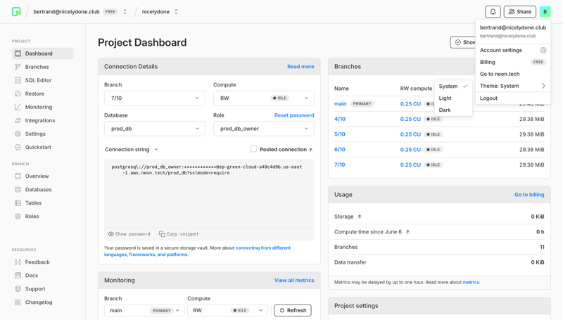The width and height of the screenshot is (563, 320).
Task: Click the Read more link
Action: click(301, 66)
